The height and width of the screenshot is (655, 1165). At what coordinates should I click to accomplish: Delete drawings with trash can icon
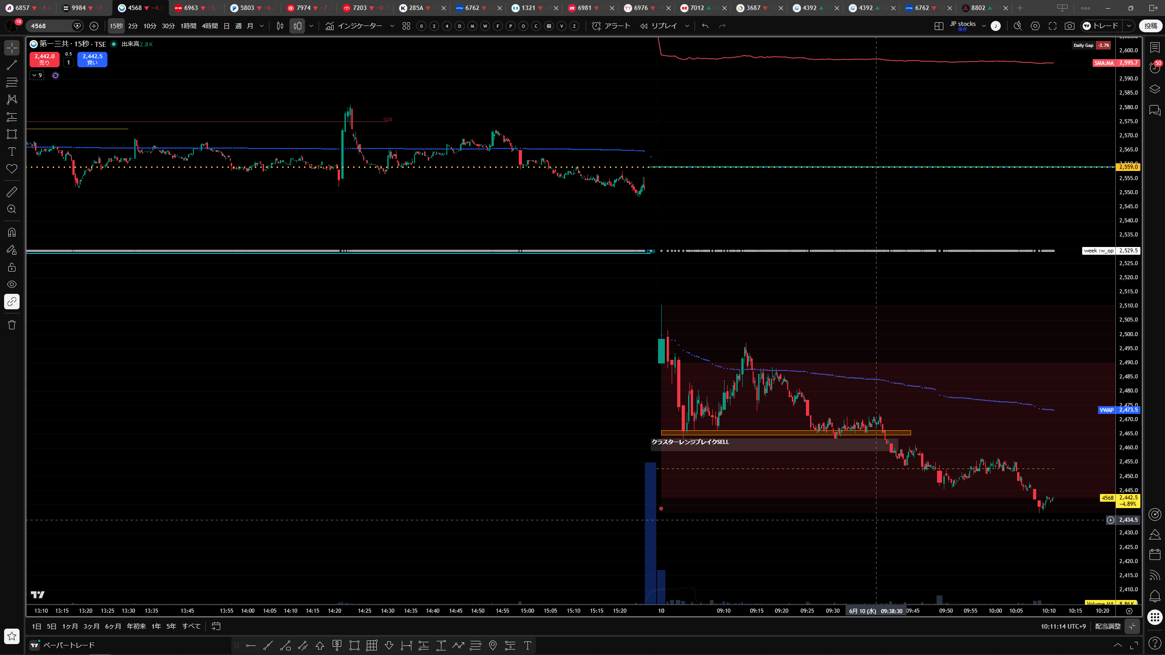12,325
